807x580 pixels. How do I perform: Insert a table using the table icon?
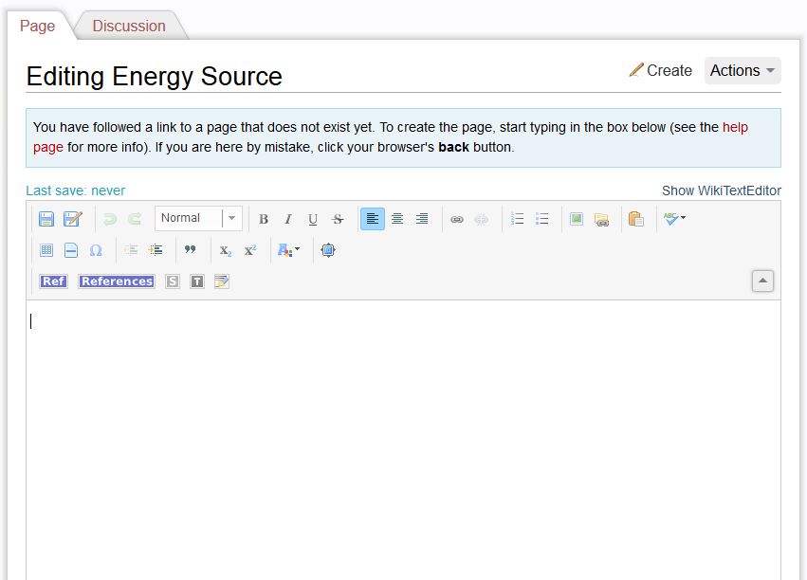coord(46,250)
